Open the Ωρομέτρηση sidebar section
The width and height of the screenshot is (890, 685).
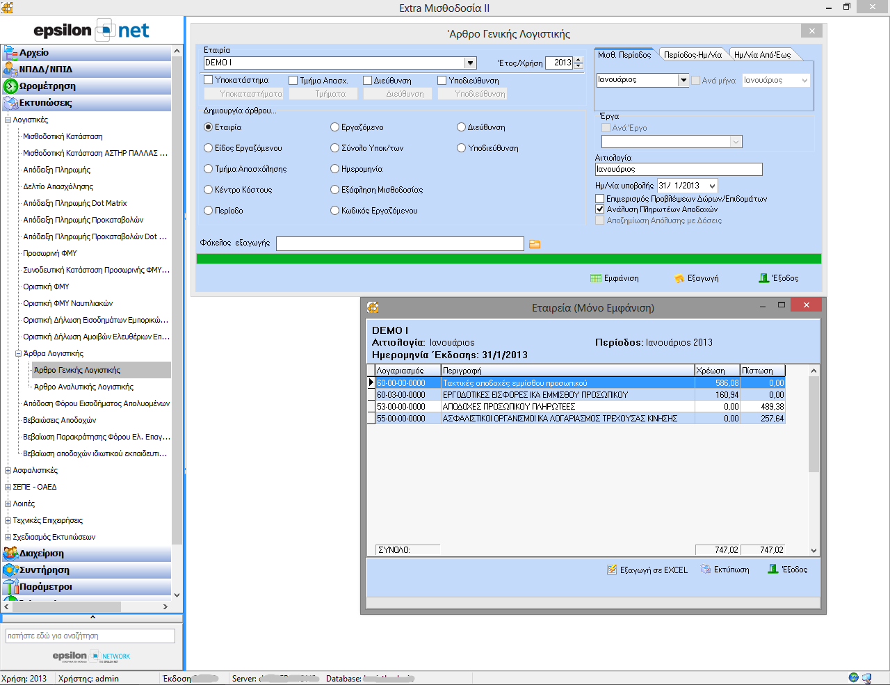[x=47, y=86]
